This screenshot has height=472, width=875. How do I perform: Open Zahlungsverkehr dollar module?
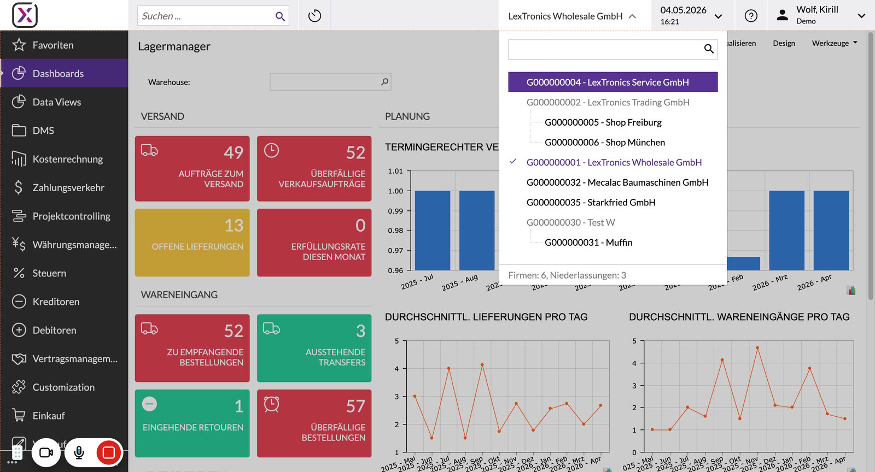[x=64, y=187]
